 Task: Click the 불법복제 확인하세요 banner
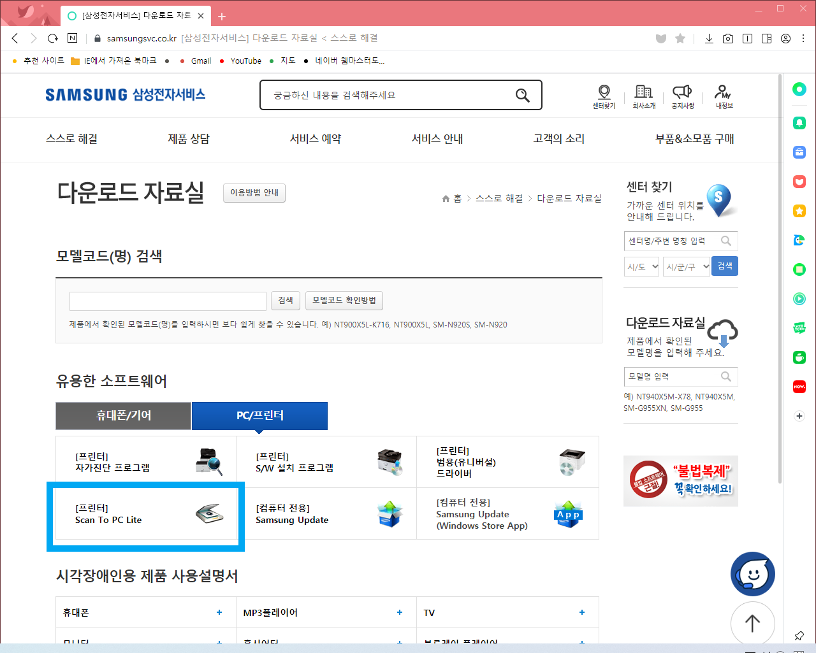(x=681, y=481)
